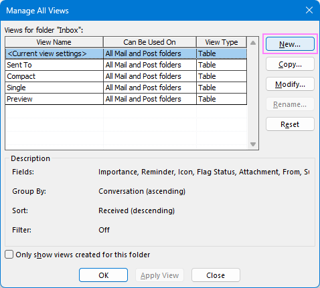Screen dimensions: 320x288
Task: Click the Fields list starting with Importance
Action: click(x=204, y=172)
